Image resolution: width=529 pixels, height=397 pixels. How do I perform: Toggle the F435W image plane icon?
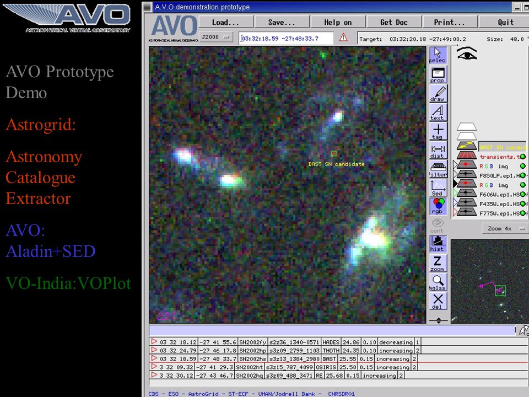click(x=467, y=202)
